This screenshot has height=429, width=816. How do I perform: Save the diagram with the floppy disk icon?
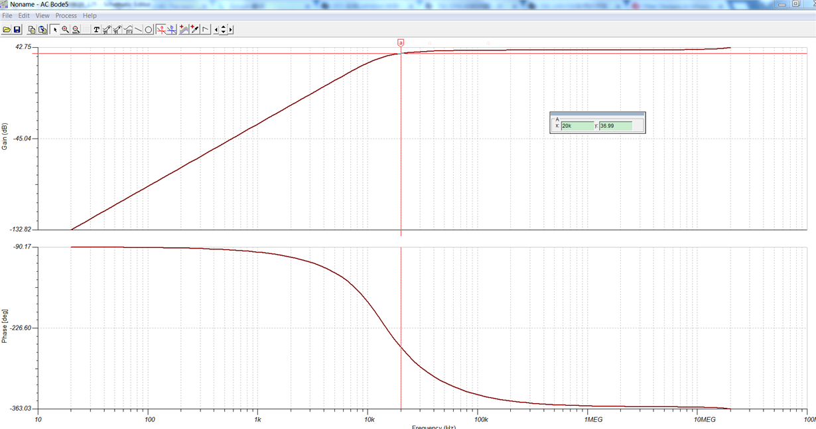[17, 30]
